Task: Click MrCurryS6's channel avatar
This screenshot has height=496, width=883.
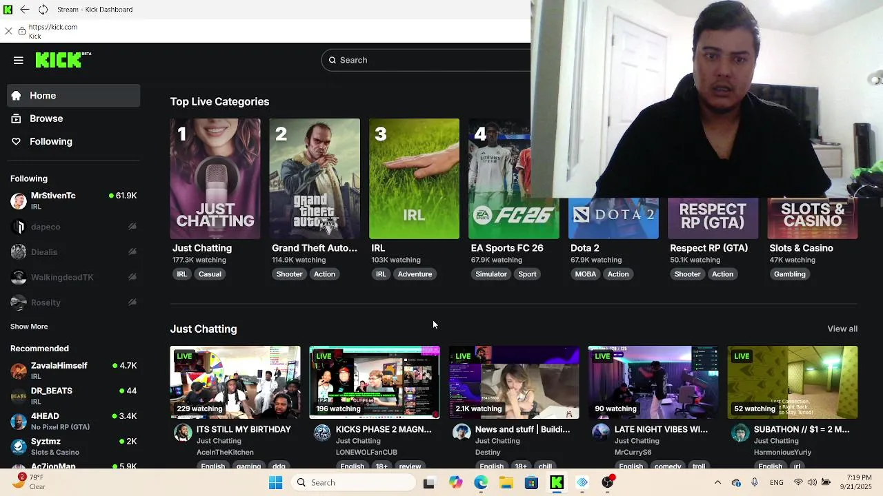Action: click(x=601, y=433)
